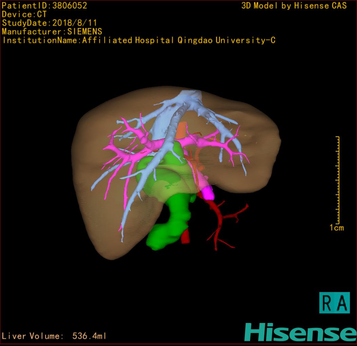The height and width of the screenshot is (346, 357).
Task: Click the 1cm scale label
Action: click(337, 228)
